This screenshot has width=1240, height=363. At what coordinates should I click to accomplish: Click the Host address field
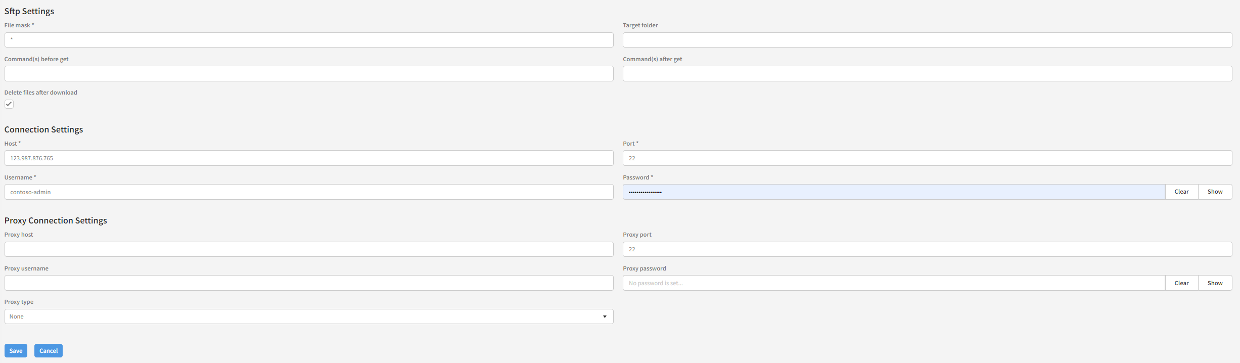pos(308,158)
